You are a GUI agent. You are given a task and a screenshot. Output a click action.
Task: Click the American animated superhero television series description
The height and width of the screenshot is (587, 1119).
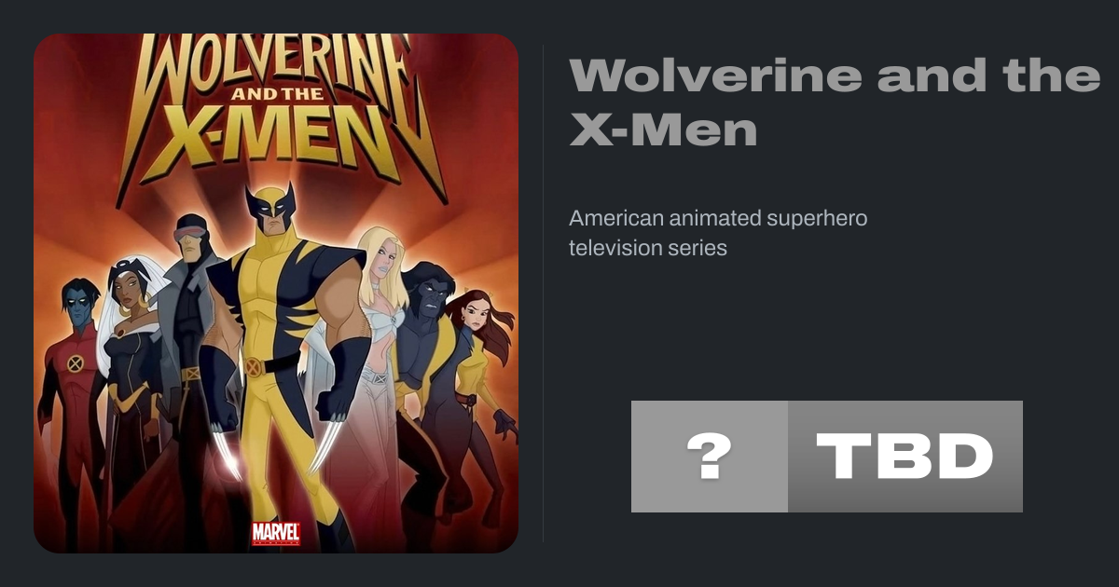pos(718,233)
